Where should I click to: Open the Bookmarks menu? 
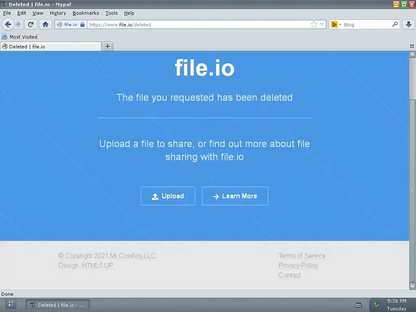[86, 13]
